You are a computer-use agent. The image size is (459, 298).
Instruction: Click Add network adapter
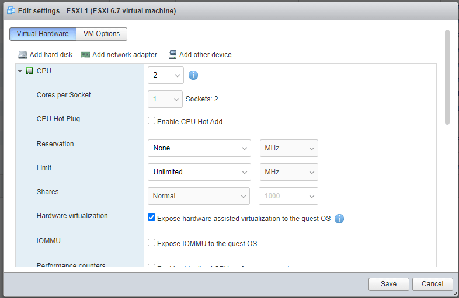[x=119, y=55]
